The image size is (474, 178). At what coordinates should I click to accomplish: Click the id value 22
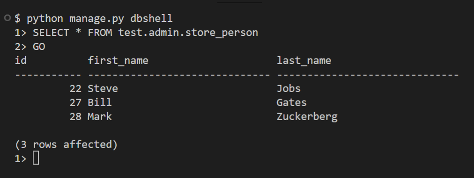75,88
